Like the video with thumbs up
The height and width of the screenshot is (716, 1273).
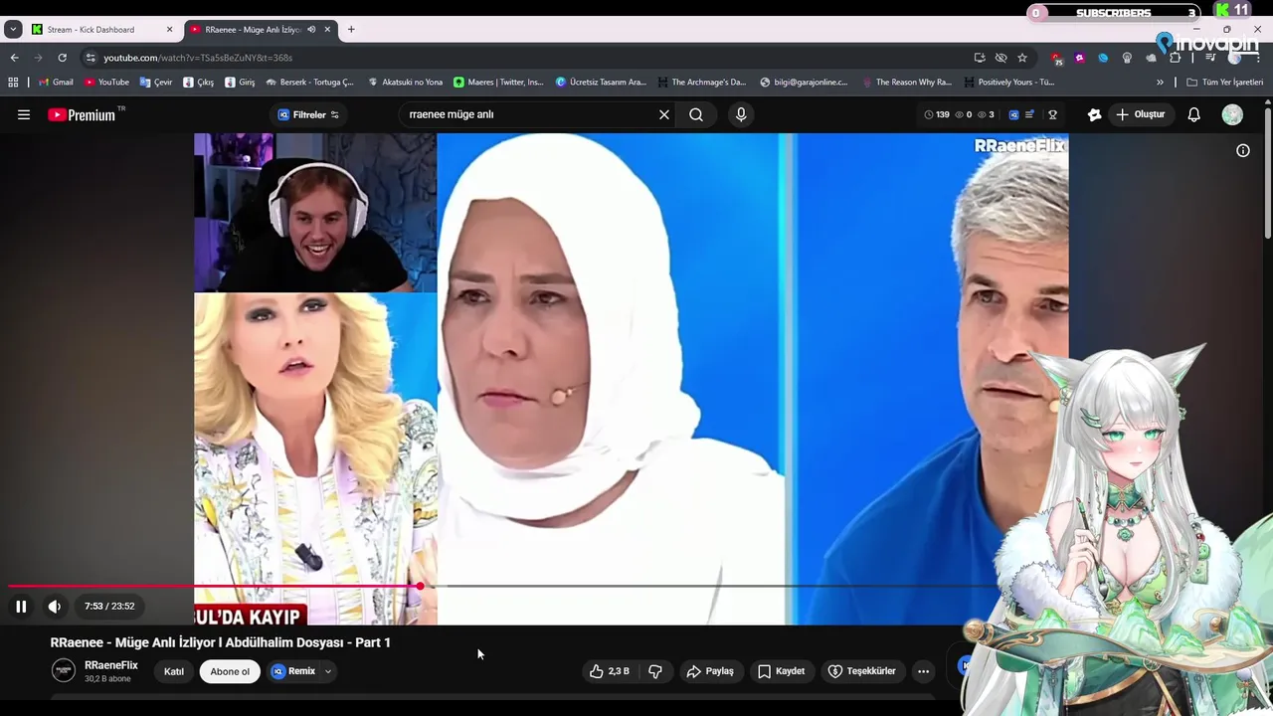610,671
